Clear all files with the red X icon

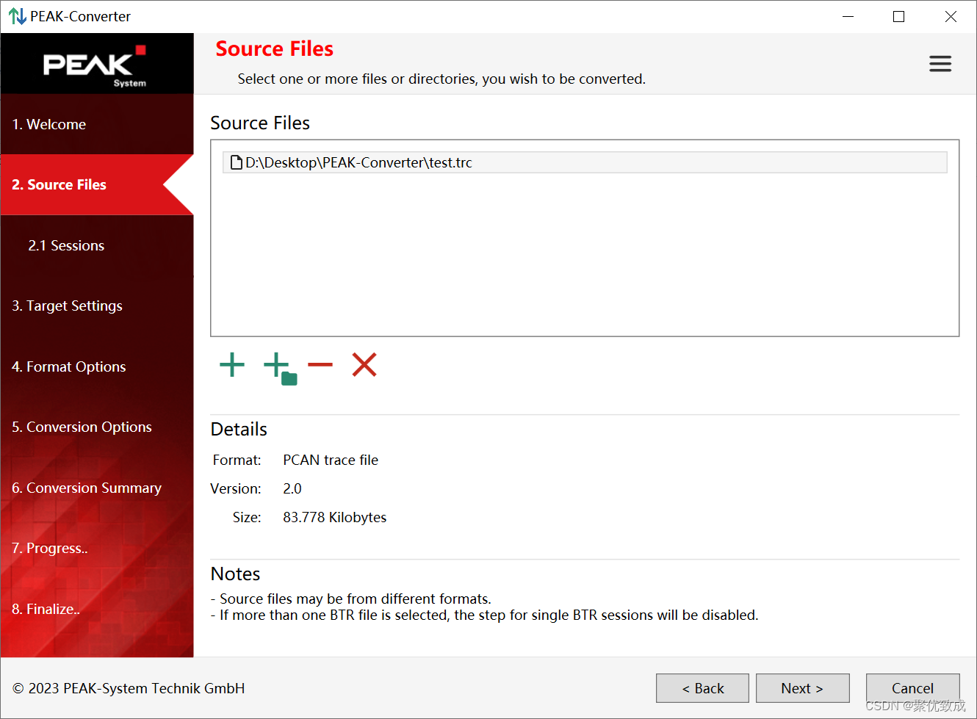(x=364, y=365)
